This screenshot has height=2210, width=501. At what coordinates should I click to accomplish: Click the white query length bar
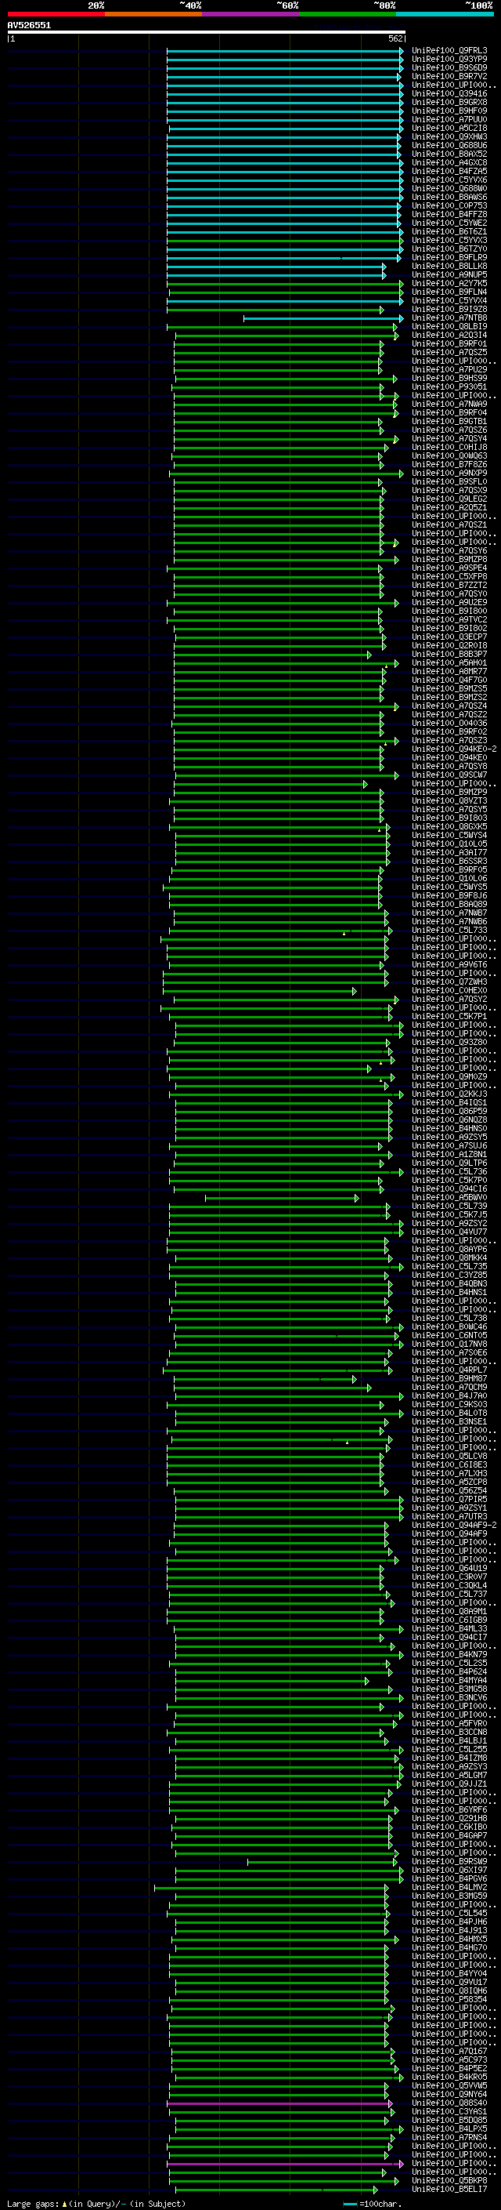click(207, 31)
